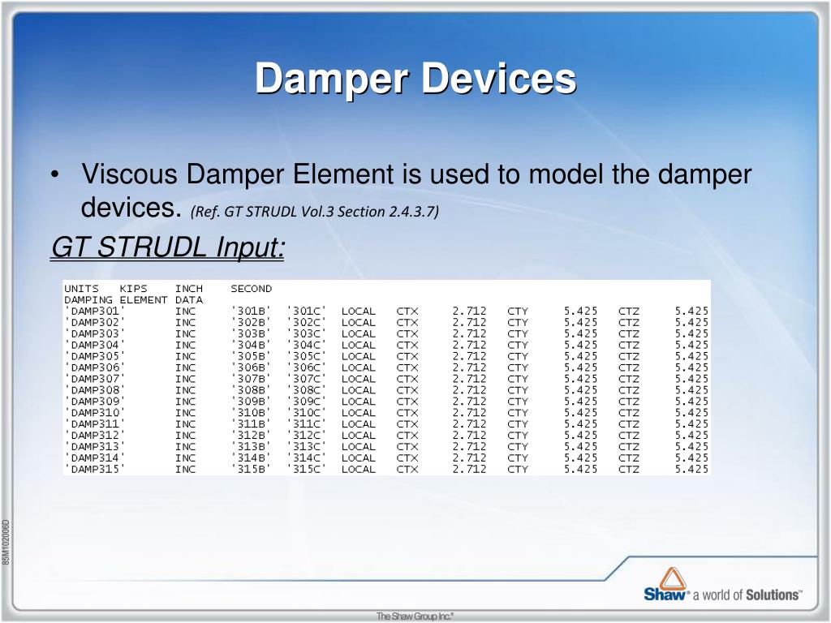
Task: Click the reference note 'Ref. GT STRUDL Vol.3 Section 2.4.3.7'
Action: (x=314, y=212)
